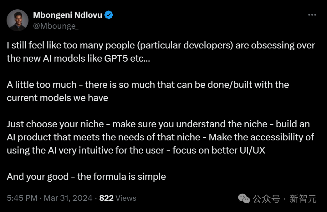327x212 pixels.
Task: Click the 新智元 watermark text
Action: pos(303,198)
